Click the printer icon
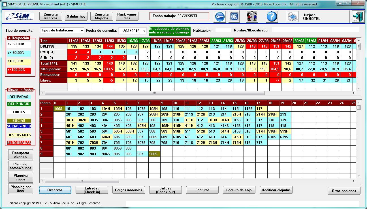This screenshot has height=209, width=367. coord(292,17)
